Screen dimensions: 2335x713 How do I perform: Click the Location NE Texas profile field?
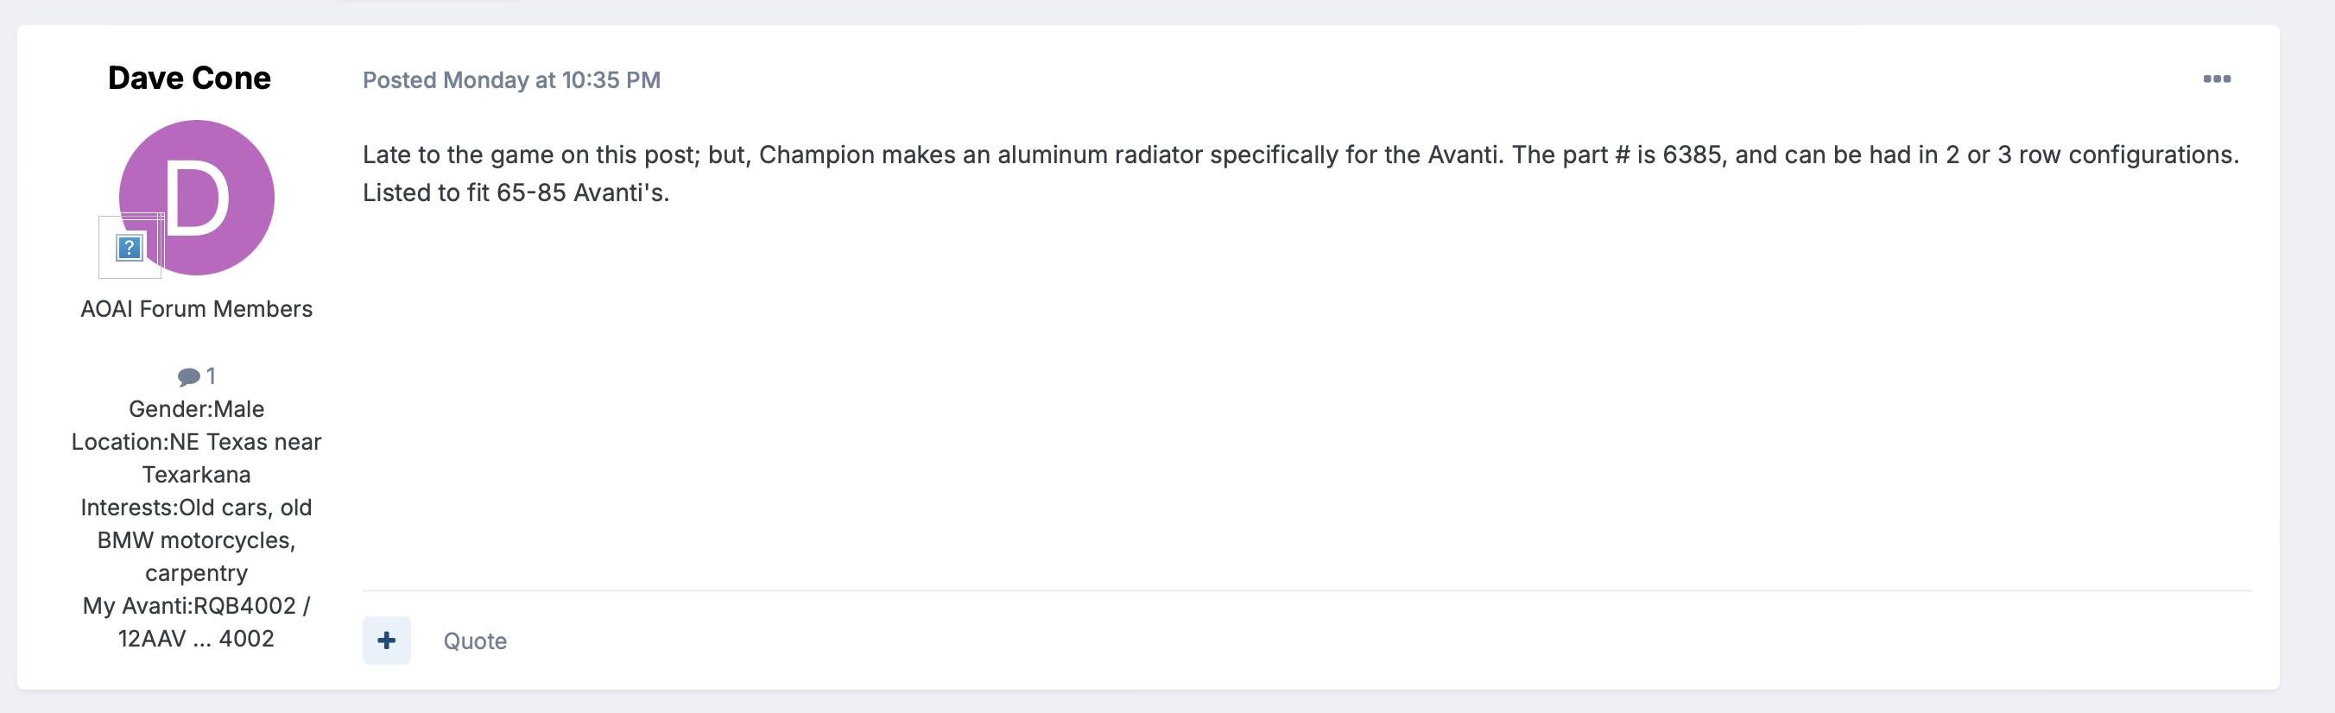coord(196,442)
